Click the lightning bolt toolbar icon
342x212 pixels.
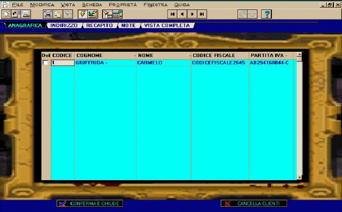point(82,14)
